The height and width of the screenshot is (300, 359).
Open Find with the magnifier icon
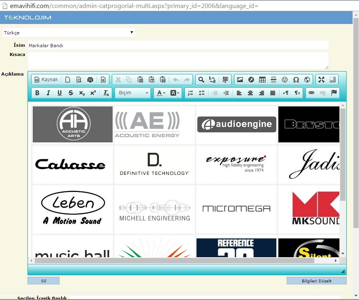coord(201,80)
